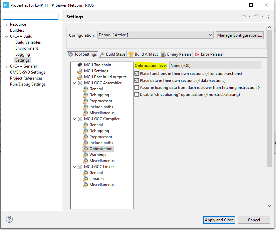276x230 pixels.
Task: Collapse the MCU GCC Compiler node
Action: click(74, 119)
